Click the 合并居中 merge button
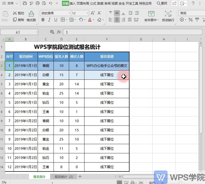Image resolution: width=205 pixels, height=184 pixels. pos(152,16)
